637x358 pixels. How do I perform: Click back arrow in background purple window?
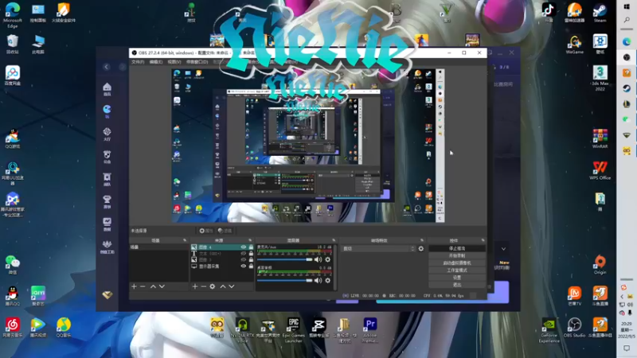coord(107,67)
